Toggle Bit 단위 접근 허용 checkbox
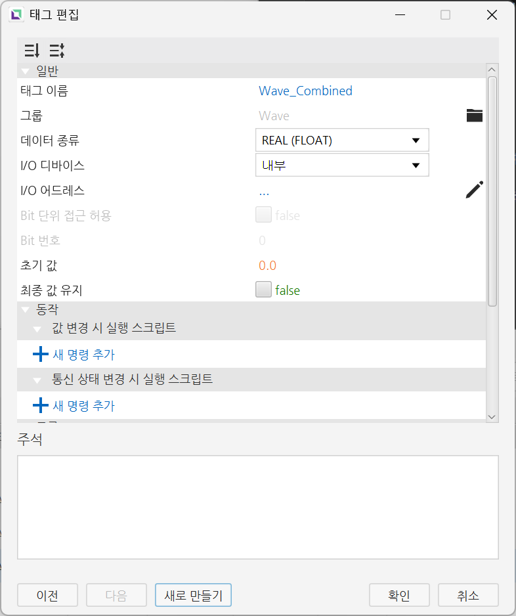The image size is (516, 616). (x=263, y=215)
